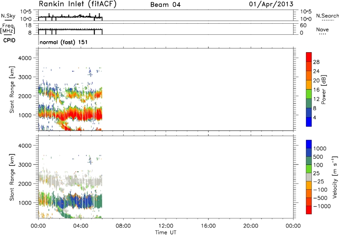Select the "N.Sky" legend label
Image resolution: width=339 pixels, height=235 pixels.
click(8, 16)
